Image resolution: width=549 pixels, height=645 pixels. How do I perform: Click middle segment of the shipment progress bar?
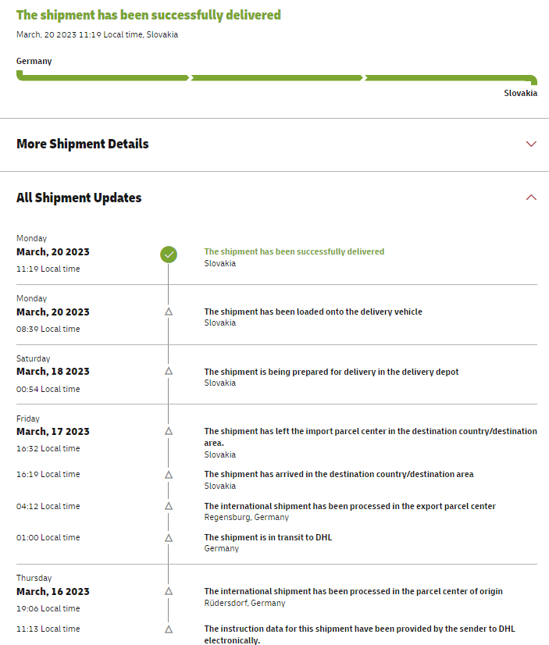pos(276,77)
